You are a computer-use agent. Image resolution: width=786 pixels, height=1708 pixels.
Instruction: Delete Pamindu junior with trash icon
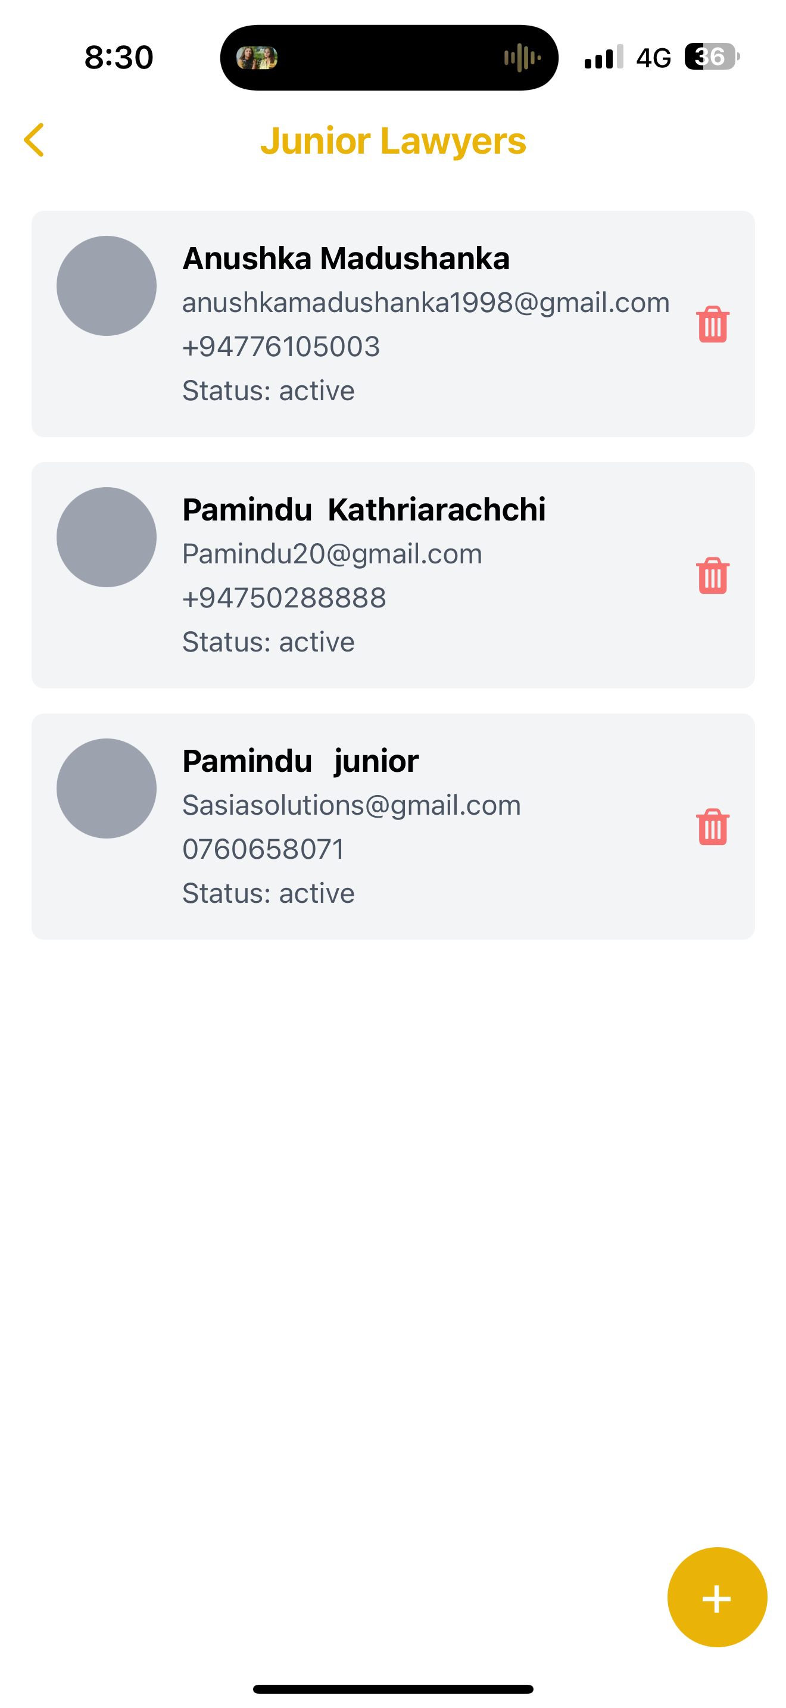(x=712, y=827)
